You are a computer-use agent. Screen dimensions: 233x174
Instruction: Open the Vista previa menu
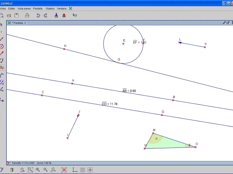pos(24,9)
